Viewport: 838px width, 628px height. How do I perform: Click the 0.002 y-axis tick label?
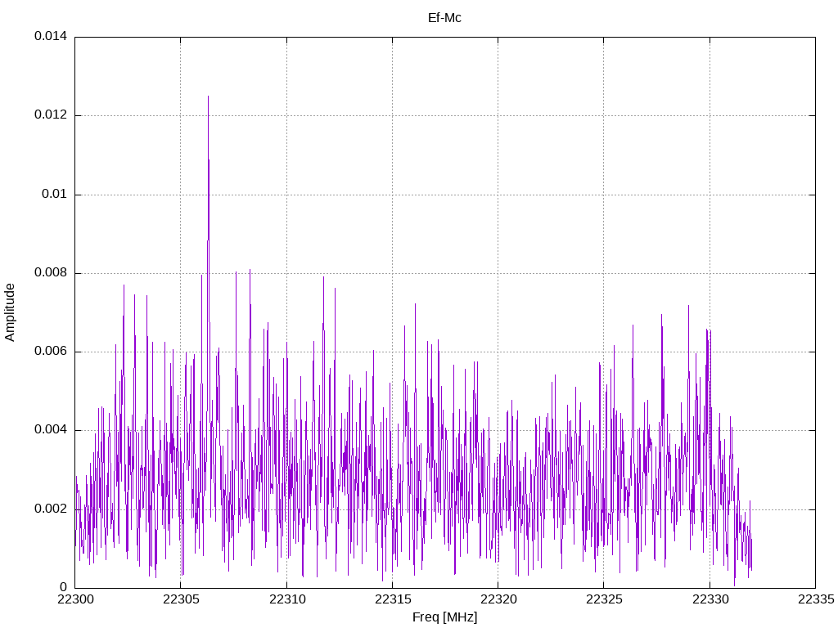[50, 509]
